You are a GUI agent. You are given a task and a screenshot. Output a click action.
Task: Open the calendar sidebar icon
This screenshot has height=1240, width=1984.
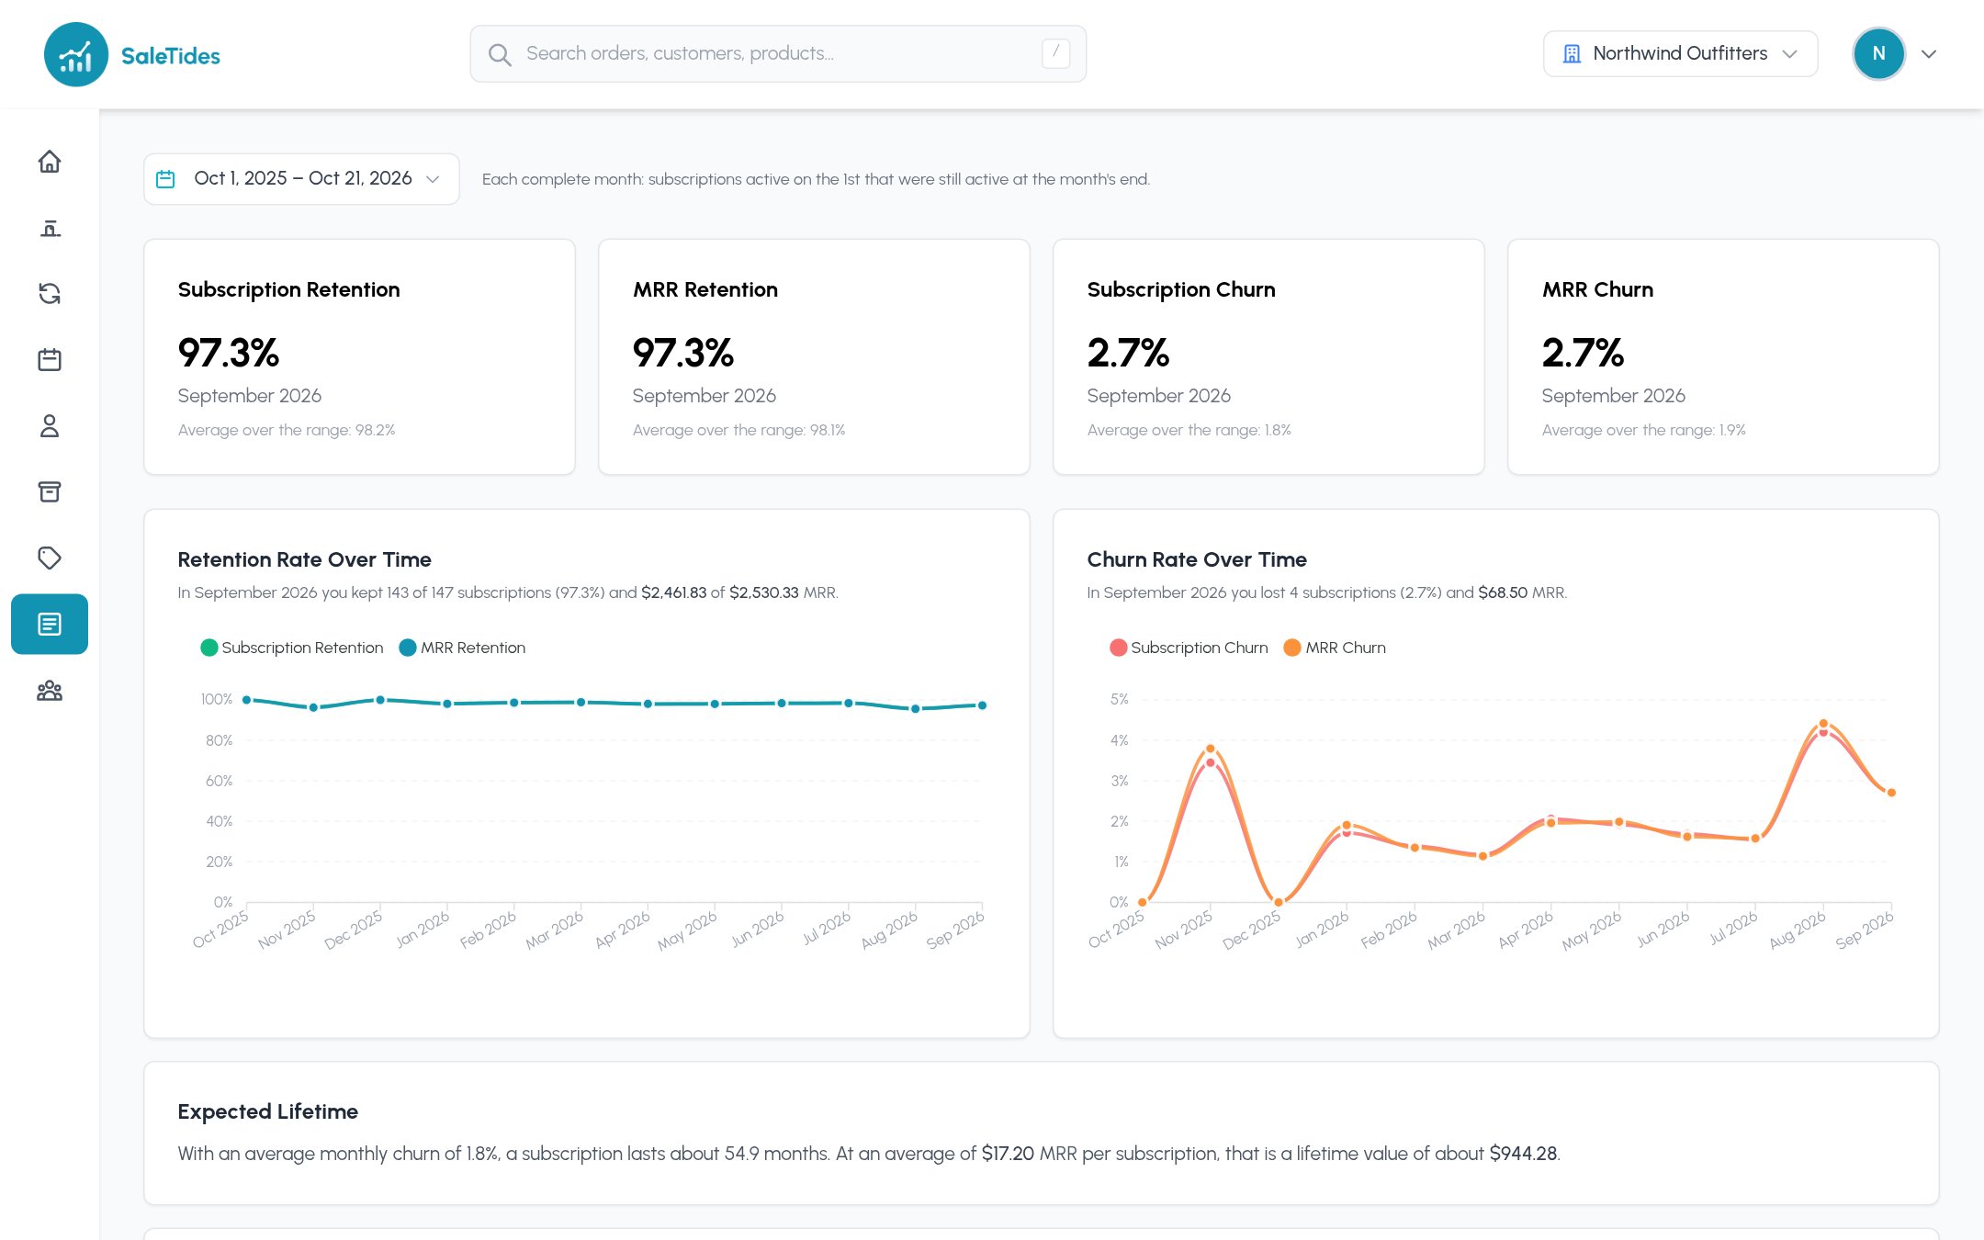[x=50, y=360]
